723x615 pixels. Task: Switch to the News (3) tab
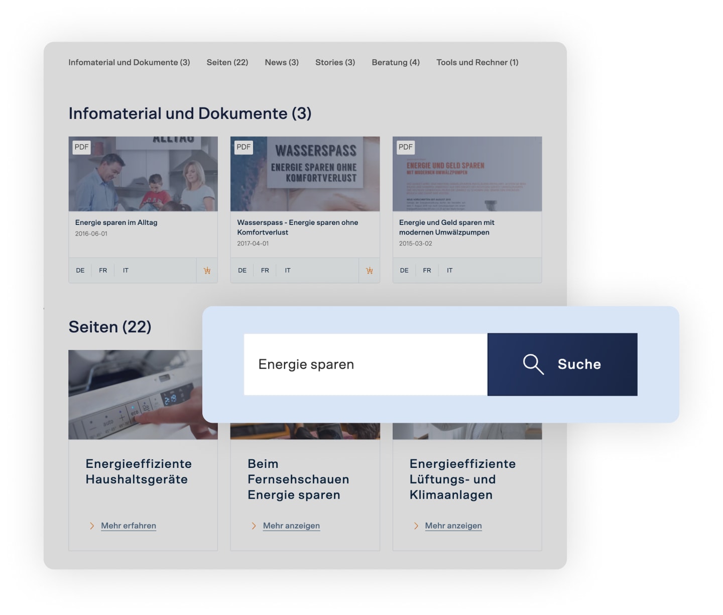coord(282,62)
